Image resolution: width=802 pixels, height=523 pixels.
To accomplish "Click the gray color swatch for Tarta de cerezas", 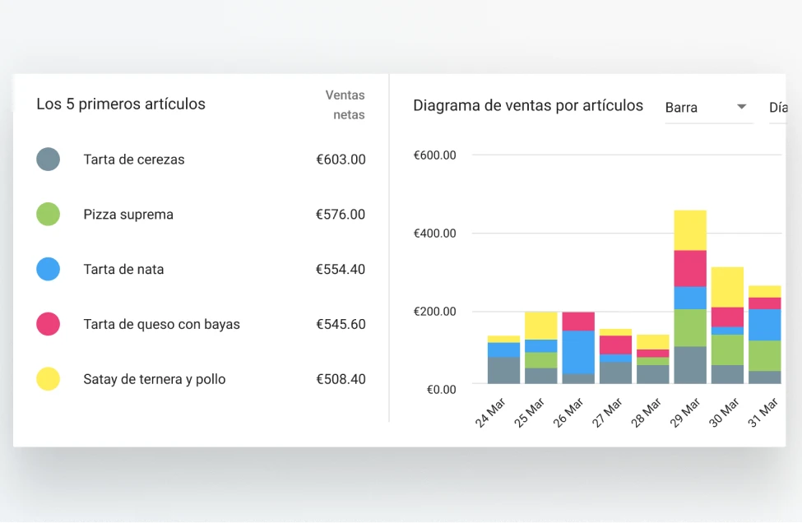I will 48,159.
